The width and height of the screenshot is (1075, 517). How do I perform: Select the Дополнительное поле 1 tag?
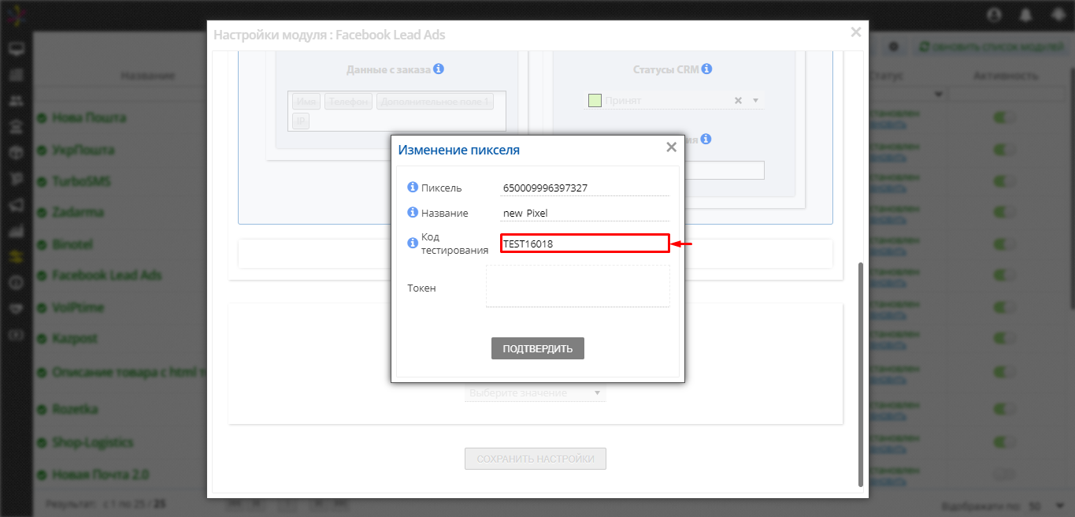click(435, 102)
